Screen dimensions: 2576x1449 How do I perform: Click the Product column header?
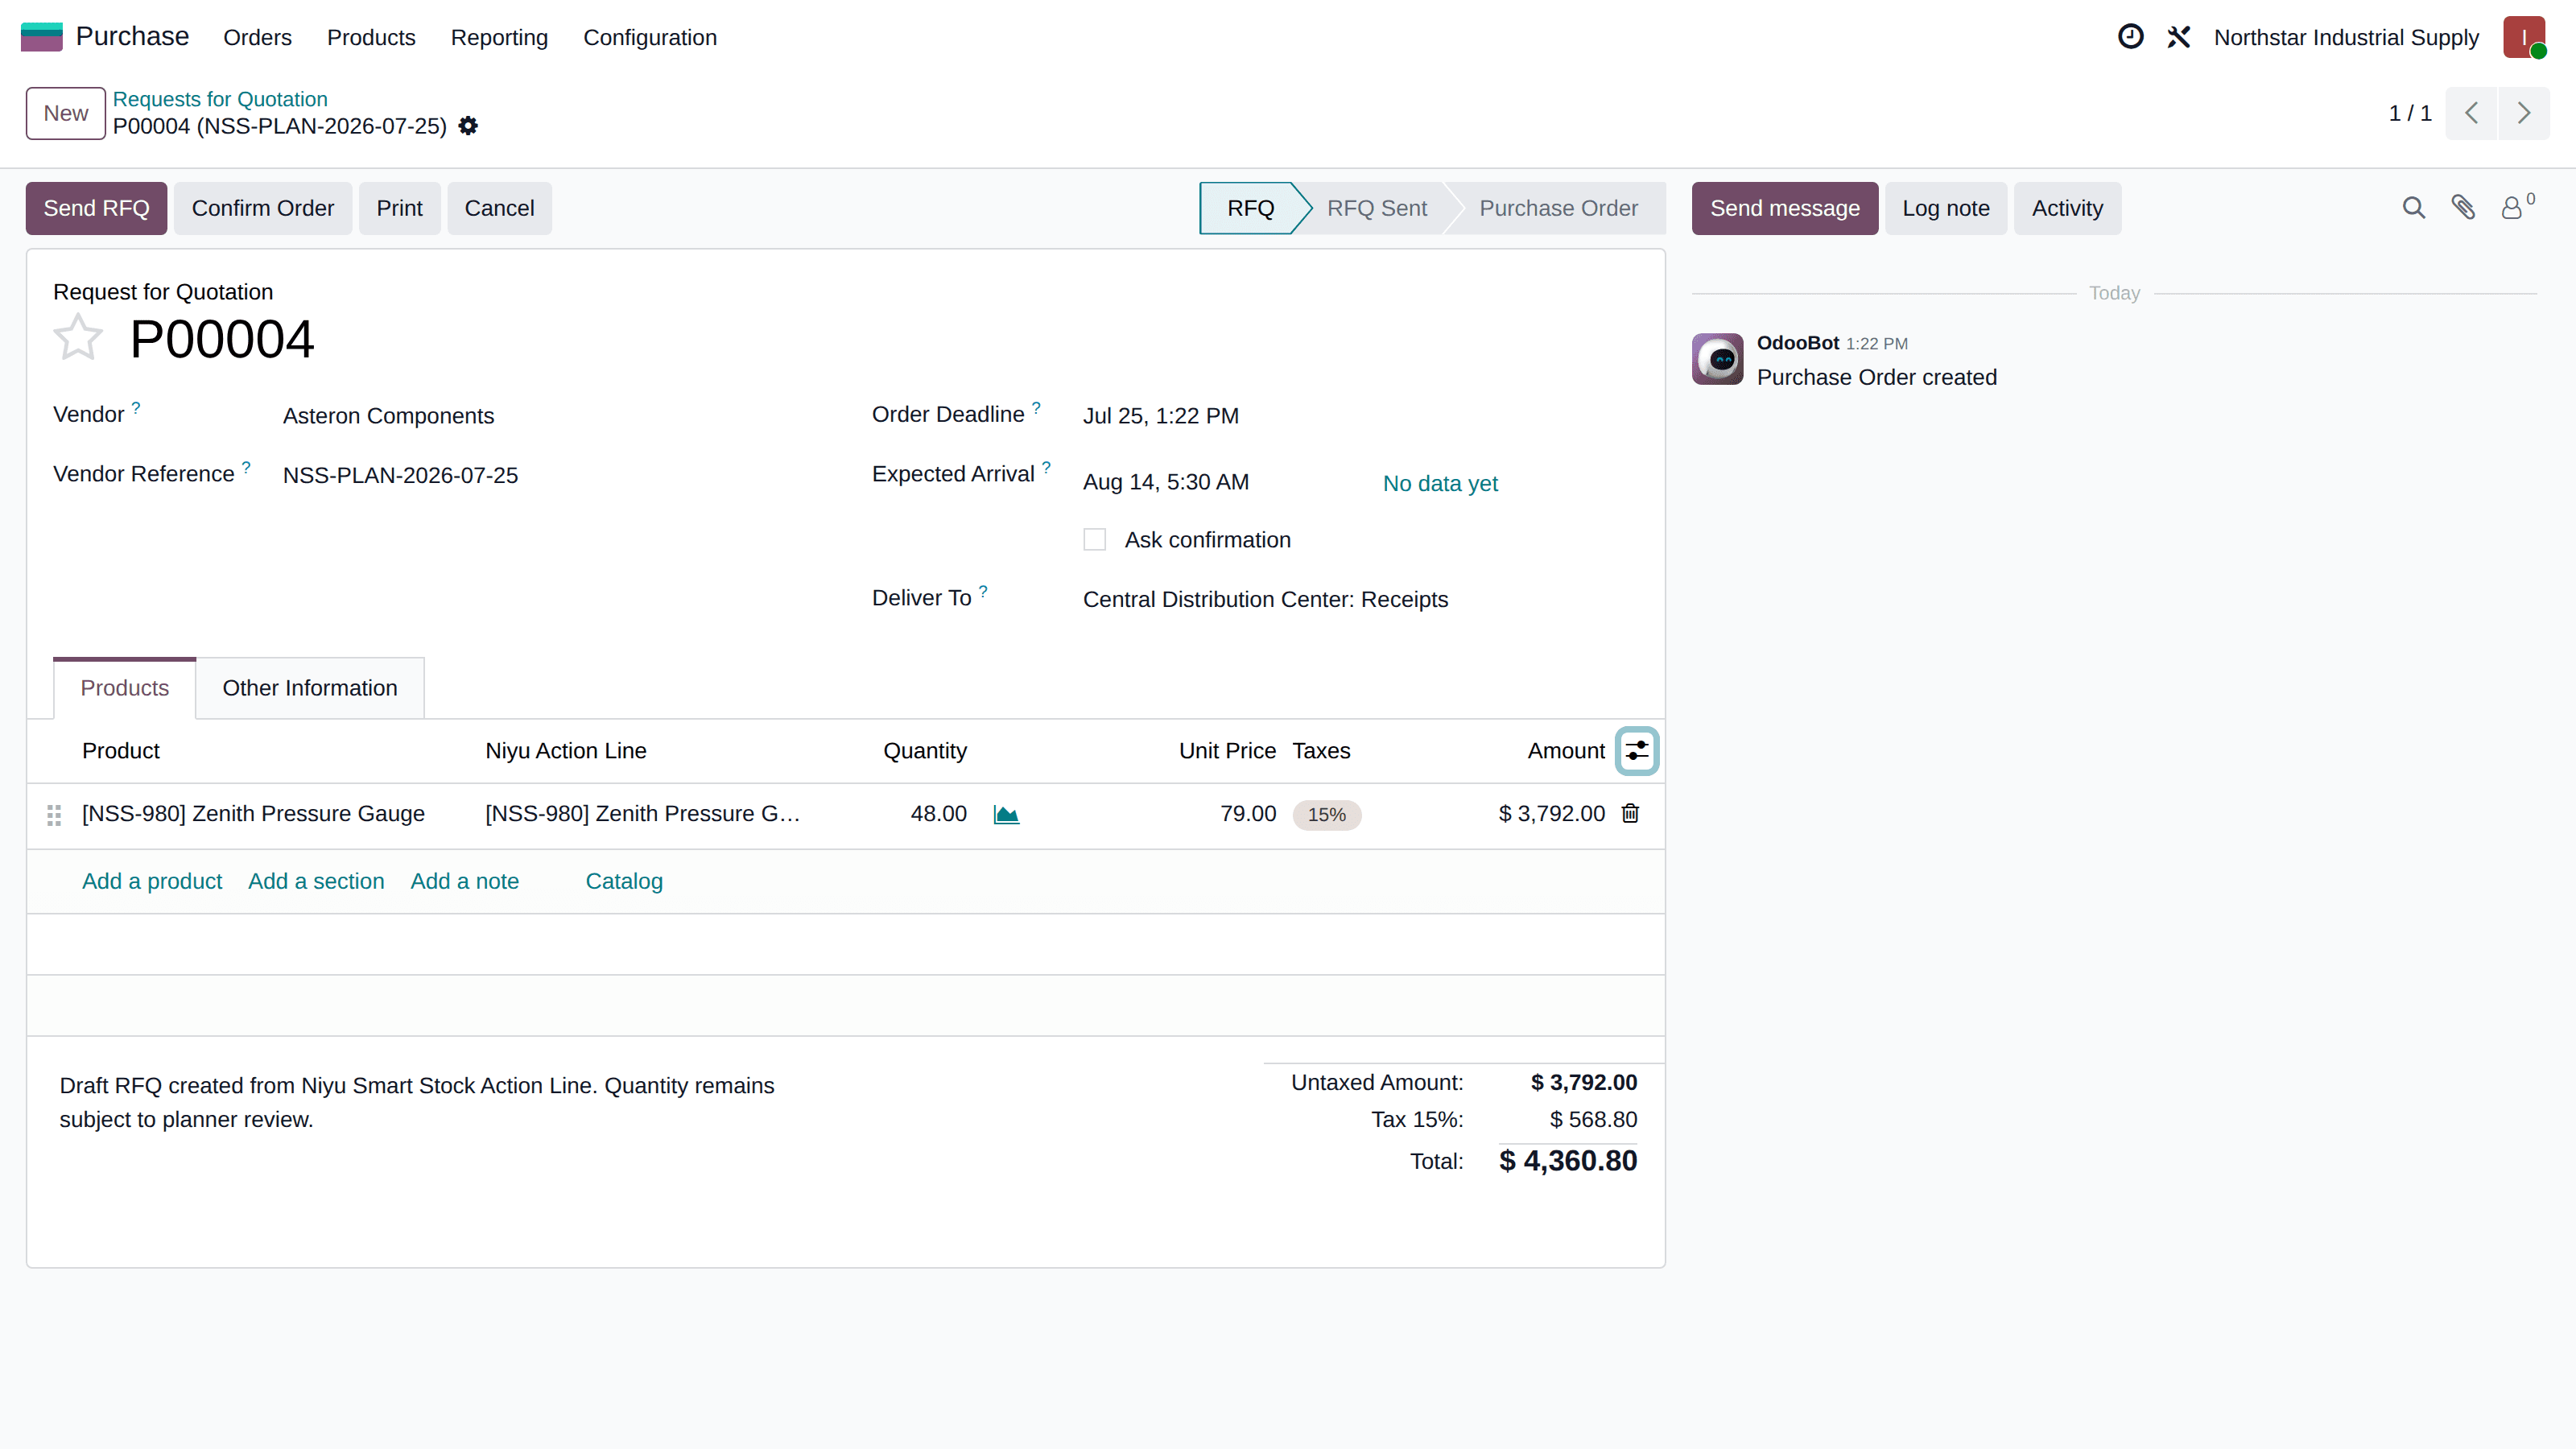point(120,751)
